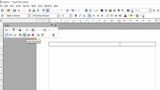Open font size 12 dropdown
Viewport: 160px width, 90px height.
(70, 16)
